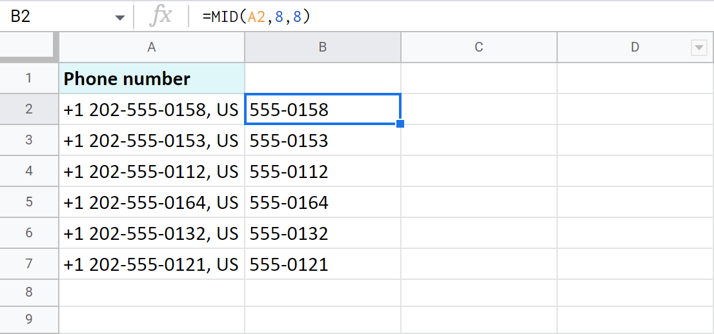Select column B header

[322, 47]
